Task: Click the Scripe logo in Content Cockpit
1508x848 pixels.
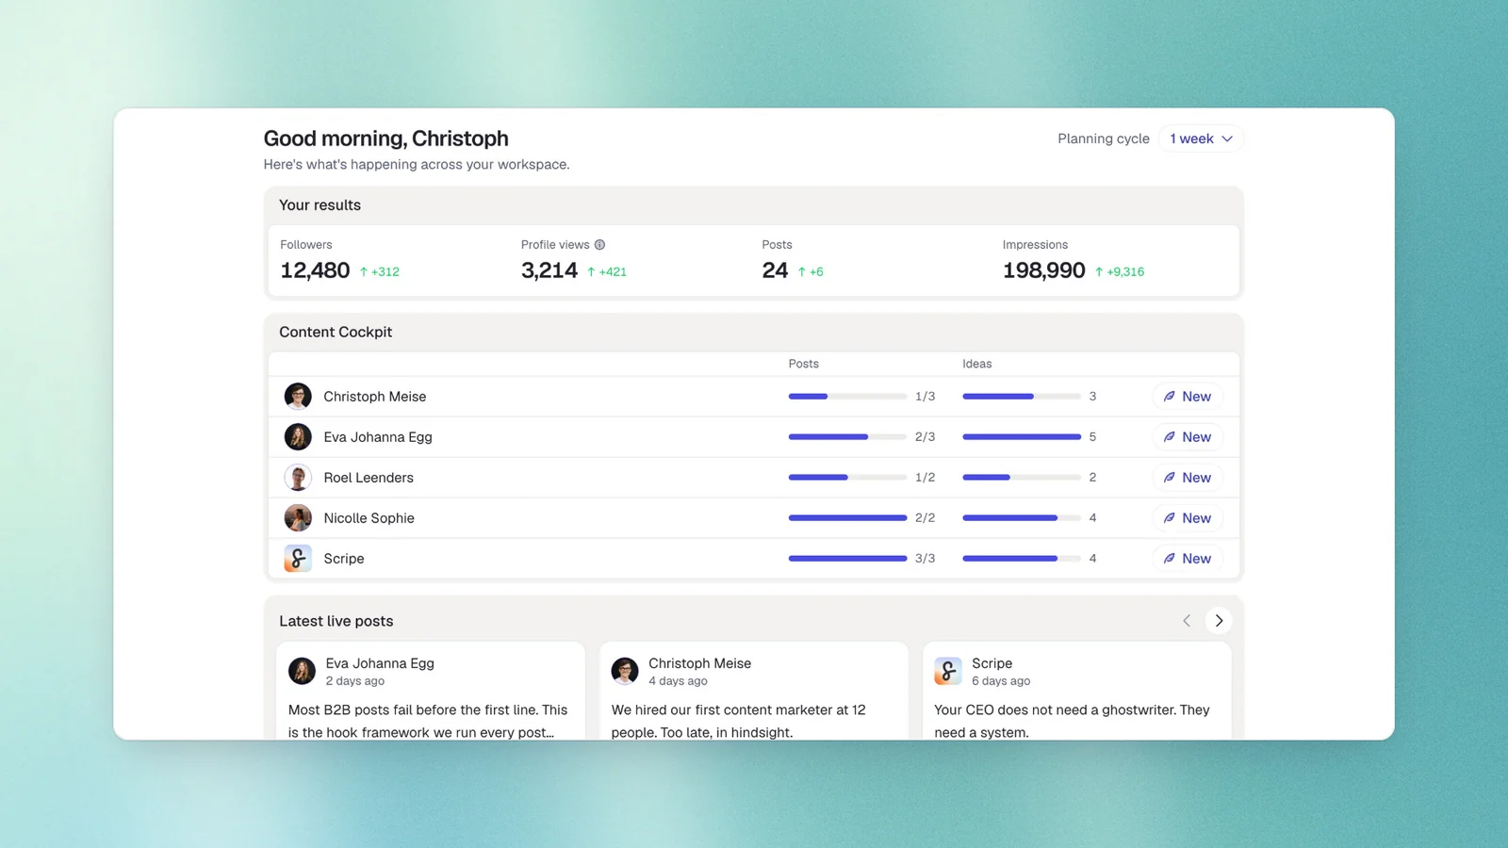Action: [x=298, y=559]
